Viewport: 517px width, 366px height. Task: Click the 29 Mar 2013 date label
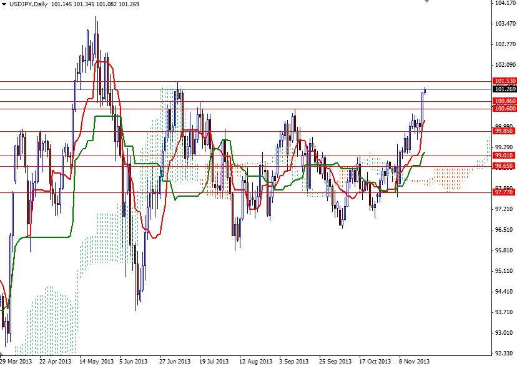[17, 361]
